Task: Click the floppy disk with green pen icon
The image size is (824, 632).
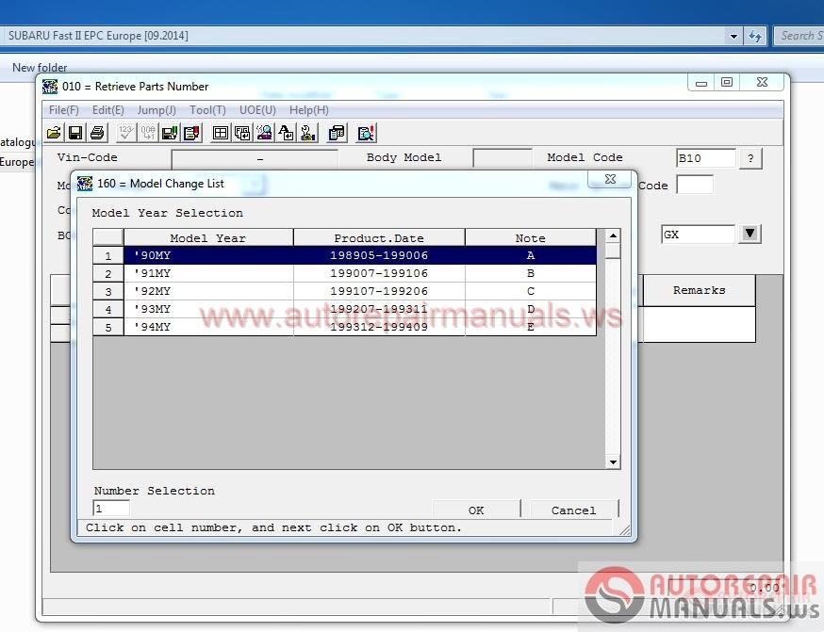Action: point(169,133)
